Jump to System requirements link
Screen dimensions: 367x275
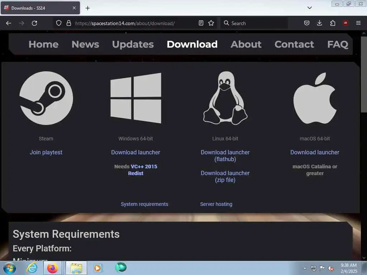click(x=144, y=204)
